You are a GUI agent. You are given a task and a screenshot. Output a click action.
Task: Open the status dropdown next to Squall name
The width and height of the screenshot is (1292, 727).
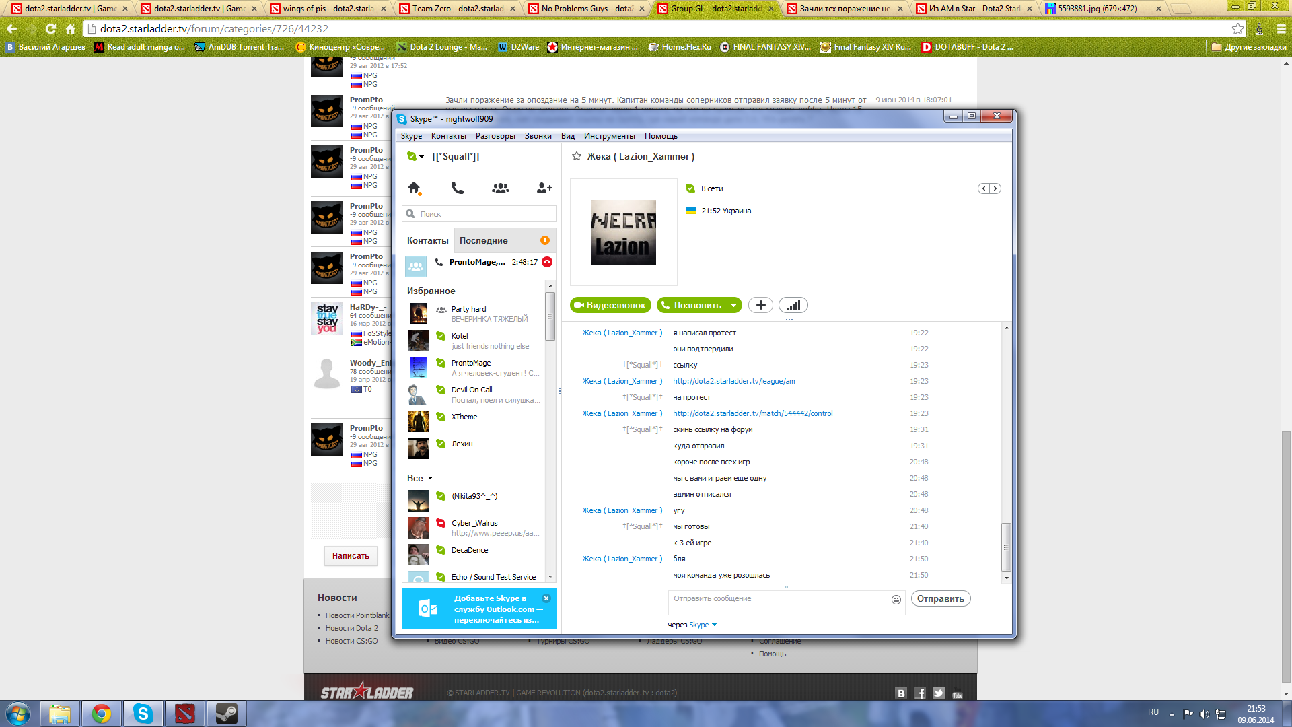(x=421, y=157)
